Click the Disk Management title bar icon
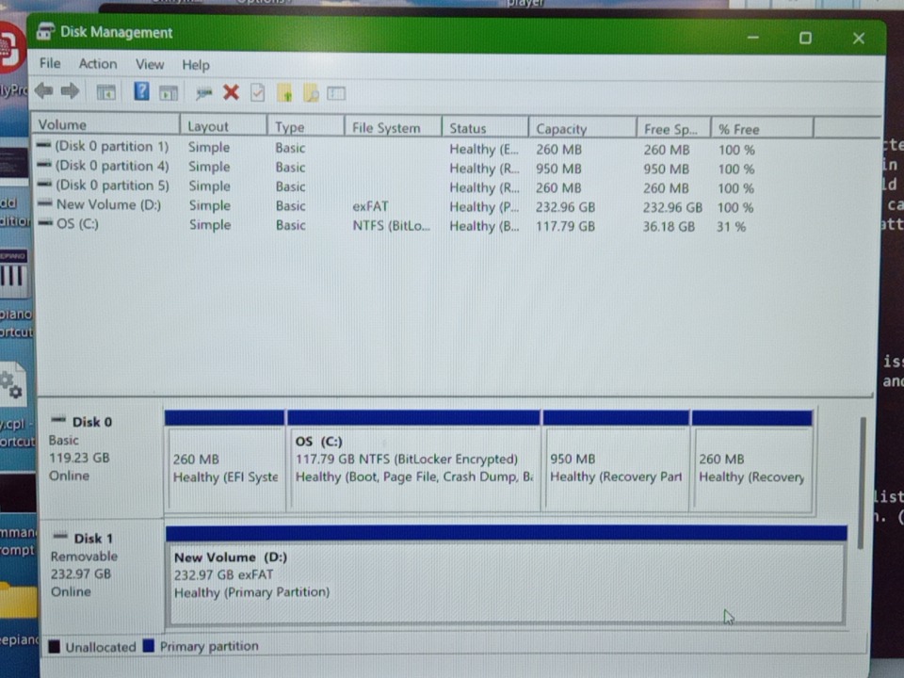Viewport: 904px width, 678px height. 45,31
